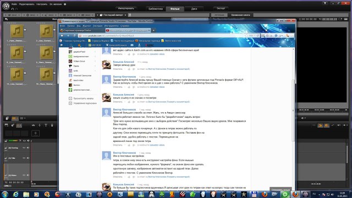Open the Лента новостей bookmark

(x=171, y=41)
